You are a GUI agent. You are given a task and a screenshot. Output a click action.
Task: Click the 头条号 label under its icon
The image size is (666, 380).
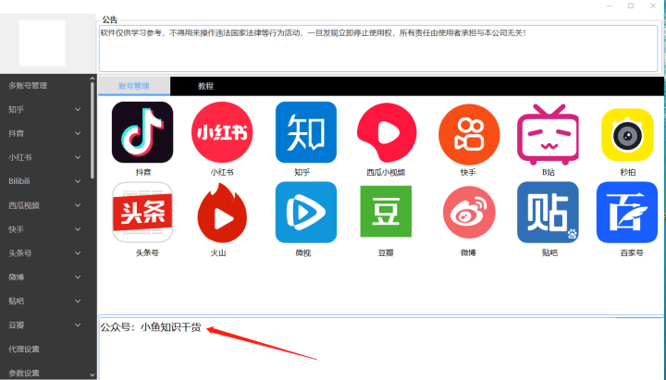click(147, 252)
